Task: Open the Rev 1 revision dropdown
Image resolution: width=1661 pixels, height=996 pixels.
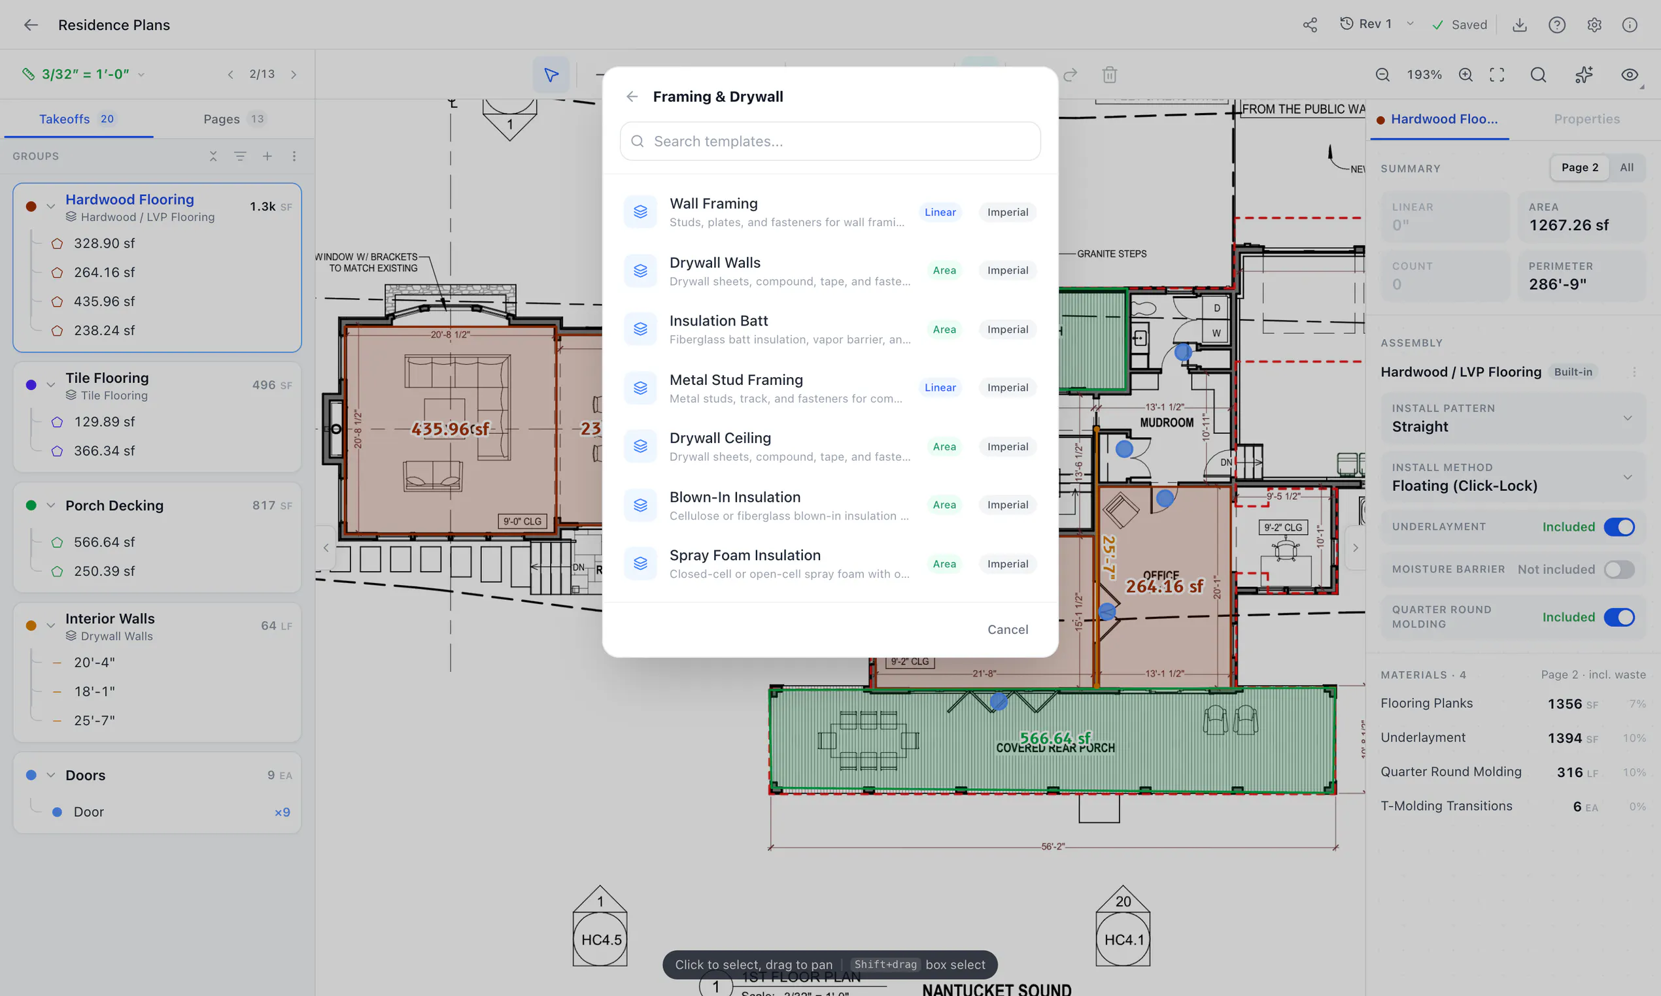Action: pyautogui.click(x=1377, y=24)
